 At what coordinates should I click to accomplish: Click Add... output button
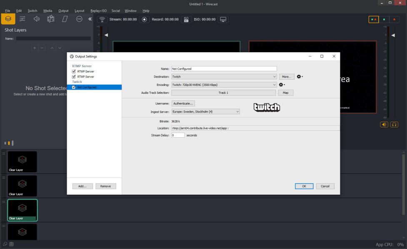tap(82, 186)
